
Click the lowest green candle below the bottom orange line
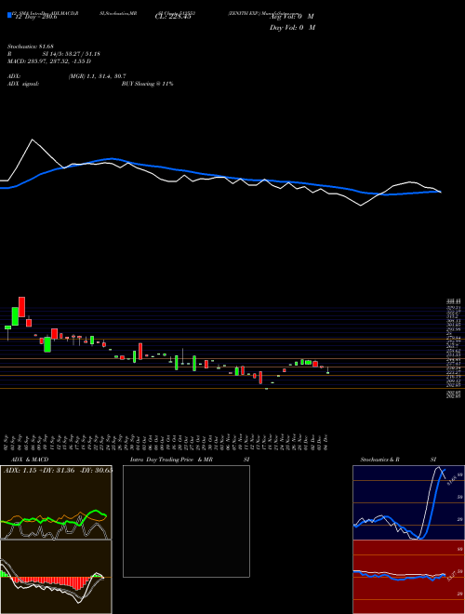pyautogui.click(x=266, y=389)
